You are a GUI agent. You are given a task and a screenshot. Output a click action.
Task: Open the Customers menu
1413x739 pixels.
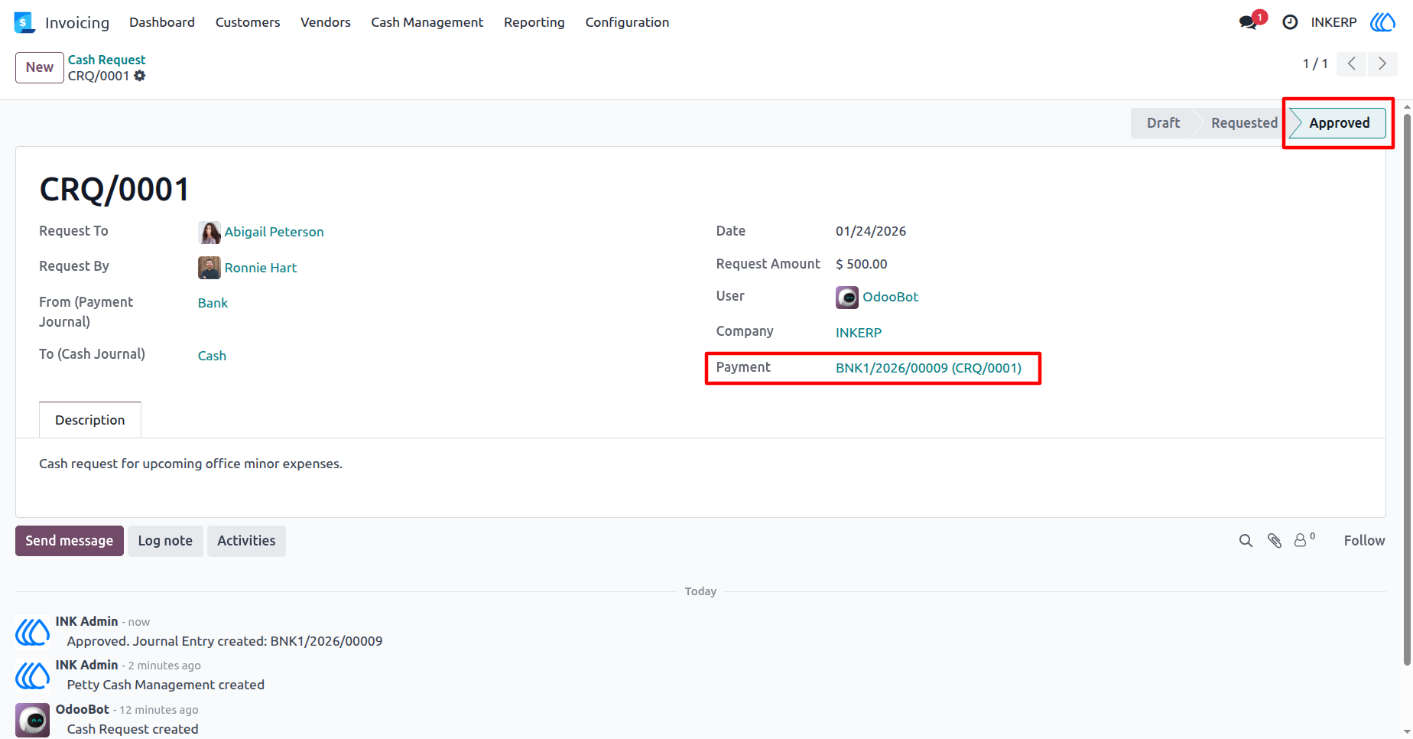248,22
